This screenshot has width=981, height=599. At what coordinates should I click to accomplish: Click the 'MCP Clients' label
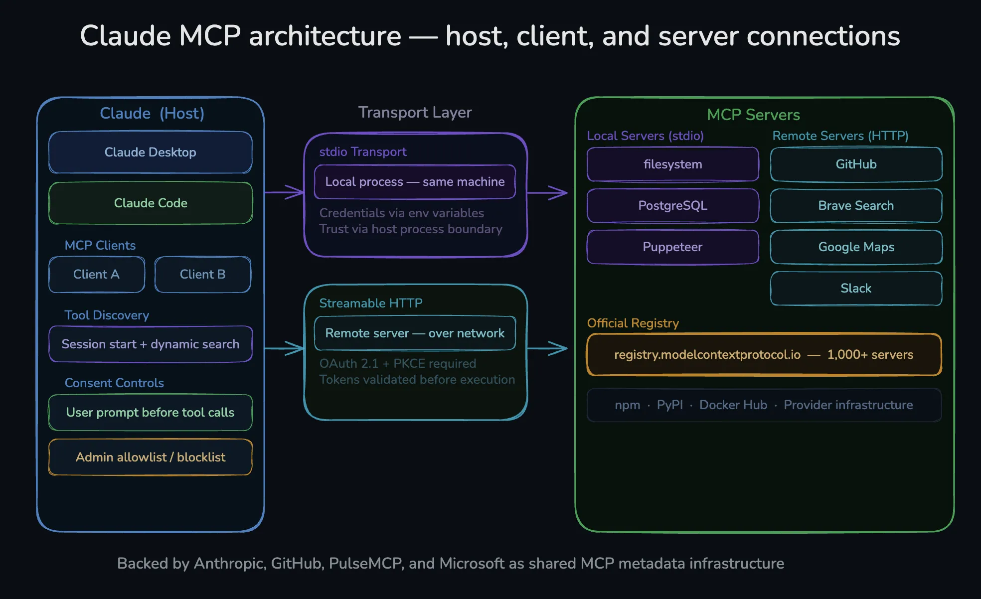(x=100, y=245)
